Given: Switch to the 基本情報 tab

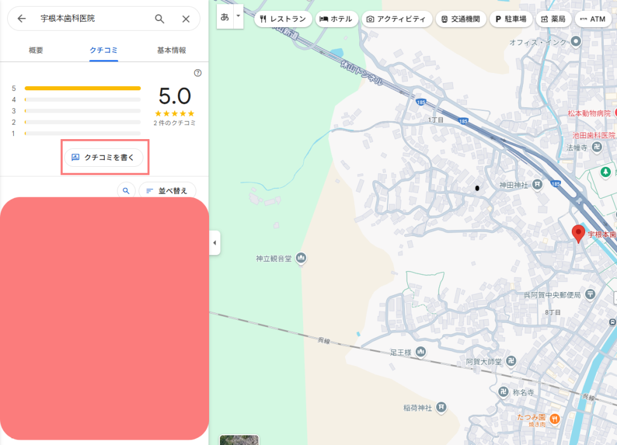Looking at the screenshot, I should click(x=172, y=51).
